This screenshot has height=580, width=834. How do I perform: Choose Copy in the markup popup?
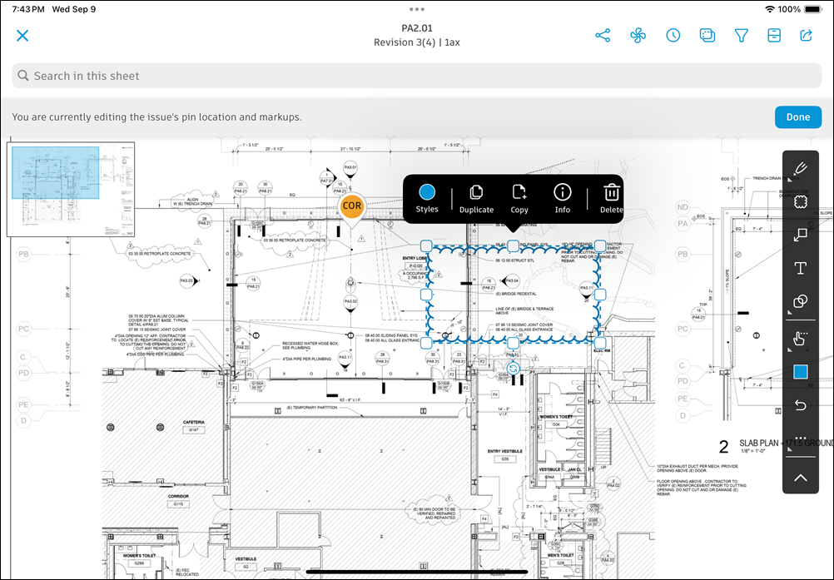(x=519, y=198)
